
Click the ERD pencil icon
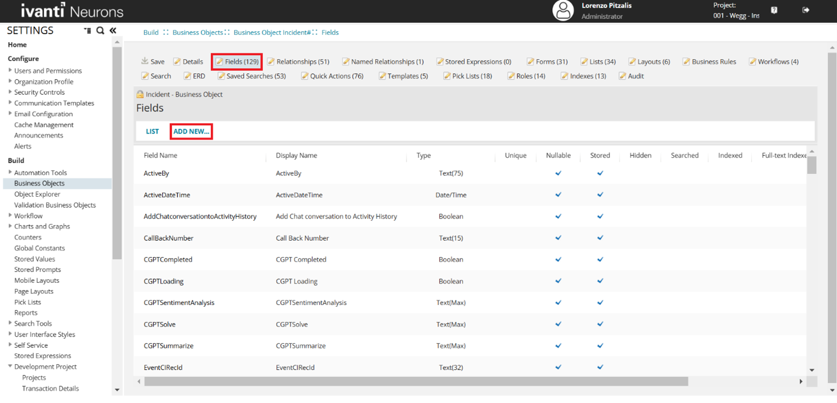click(x=187, y=76)
